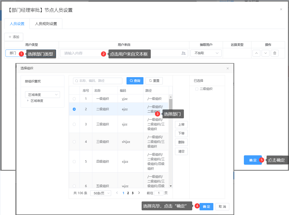Select the radio for 一级组织 row
289x215 pixels.
(74, 99)
